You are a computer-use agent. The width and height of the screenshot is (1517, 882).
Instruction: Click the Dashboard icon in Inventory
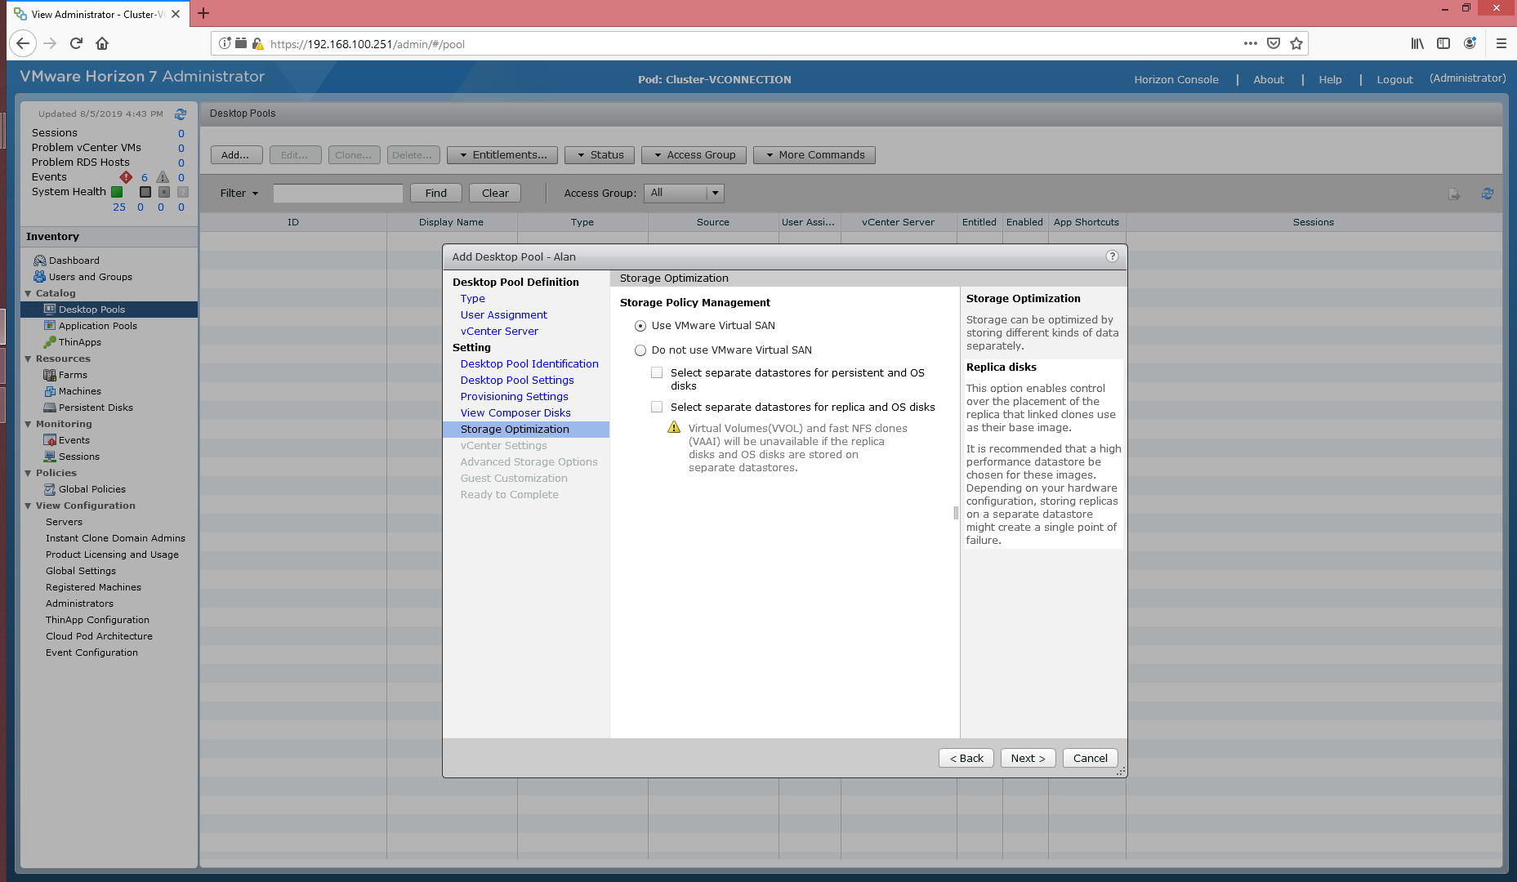pyautogui.click(x=39, y=261)
